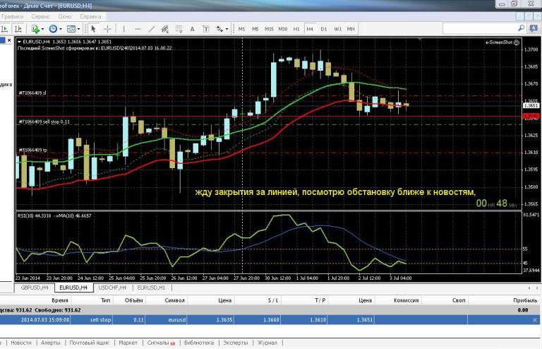The height and width of the screenshot is (349, 542).
Task: Select the horizontal line drawing tool
Action: click(138, 29)
